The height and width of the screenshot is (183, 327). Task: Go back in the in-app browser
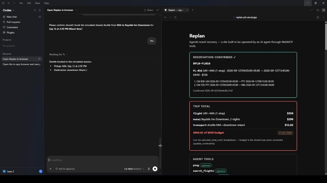[x=166, y=17]
